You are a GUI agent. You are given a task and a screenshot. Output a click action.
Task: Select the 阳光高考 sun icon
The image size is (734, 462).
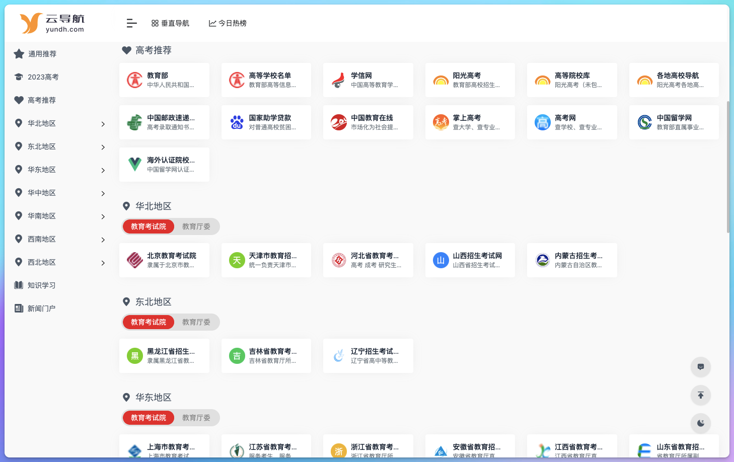tap(441, 80)
